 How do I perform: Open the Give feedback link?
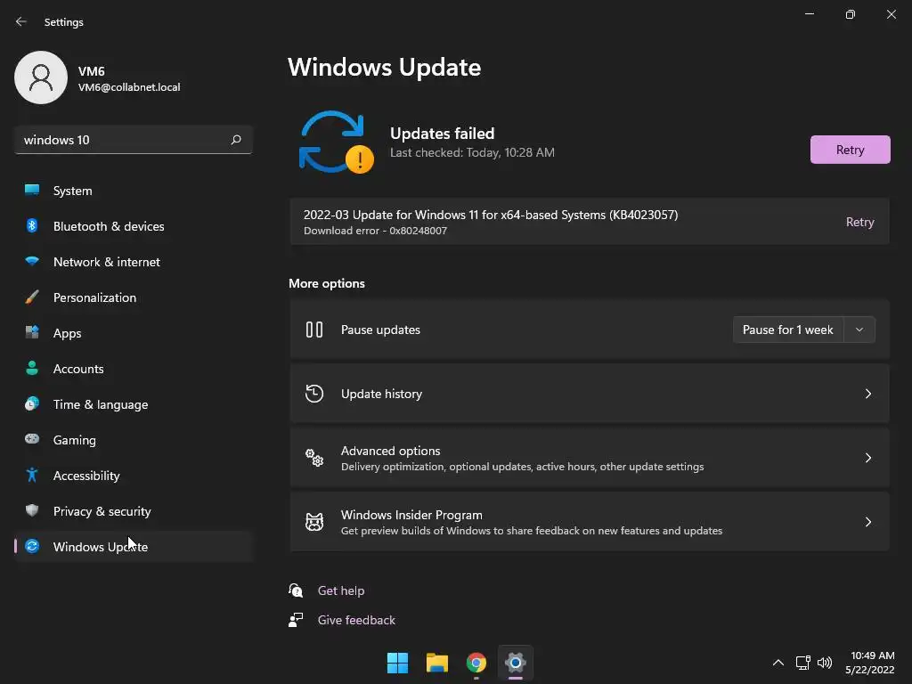tap(356, 620)
